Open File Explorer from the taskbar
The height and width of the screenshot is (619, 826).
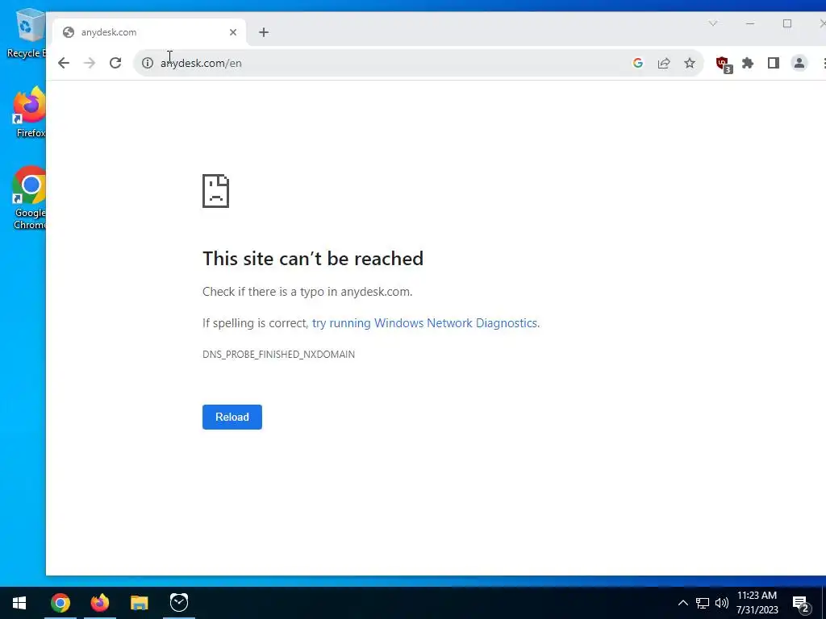(x=140, y=603)
